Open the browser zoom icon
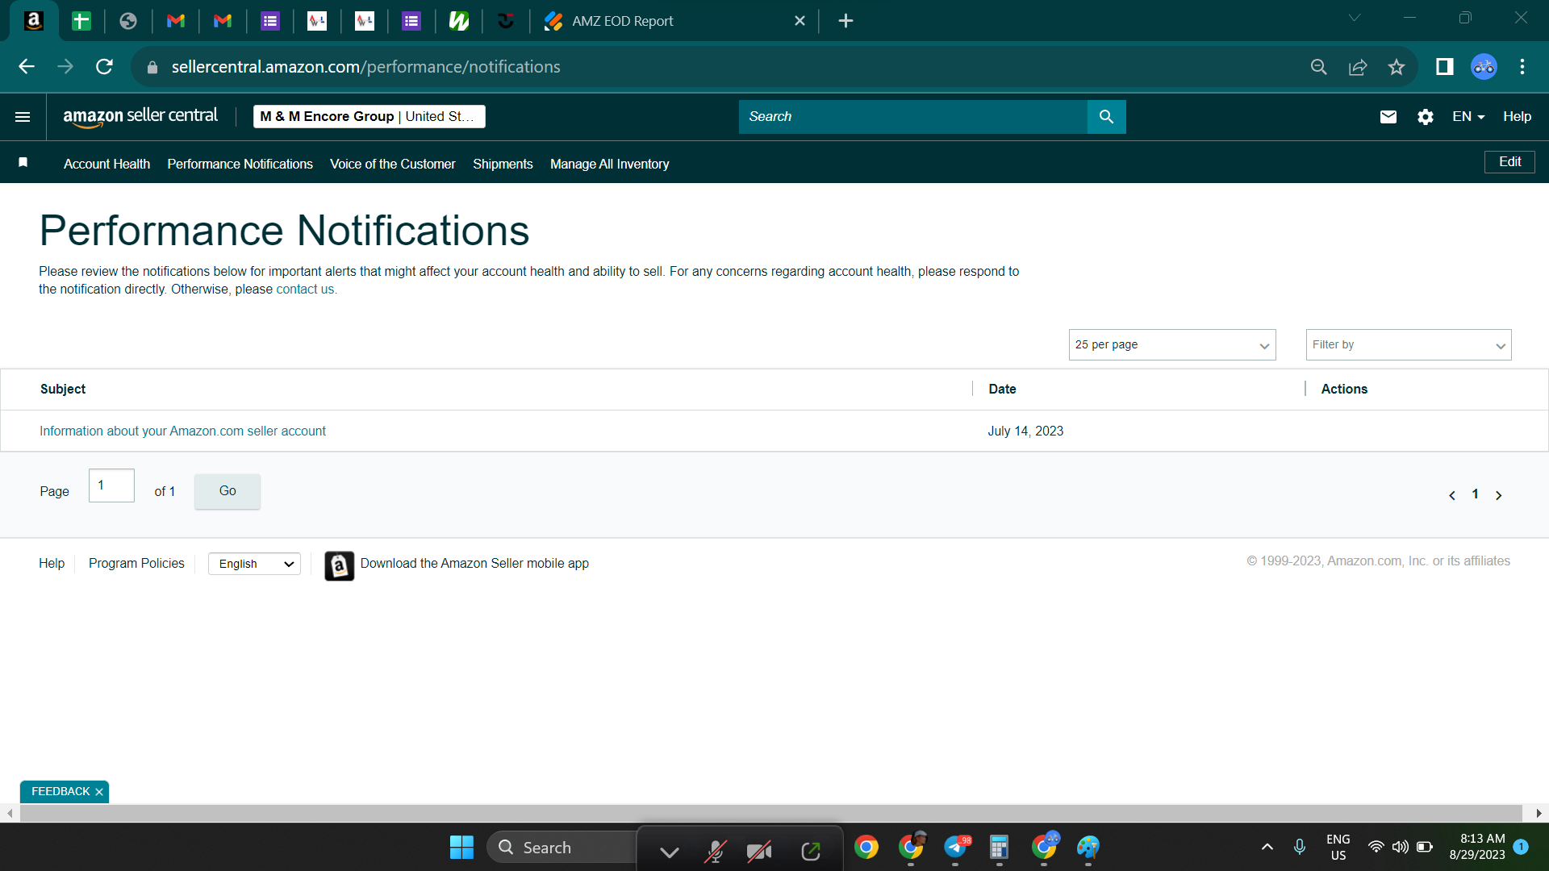 1318,67
